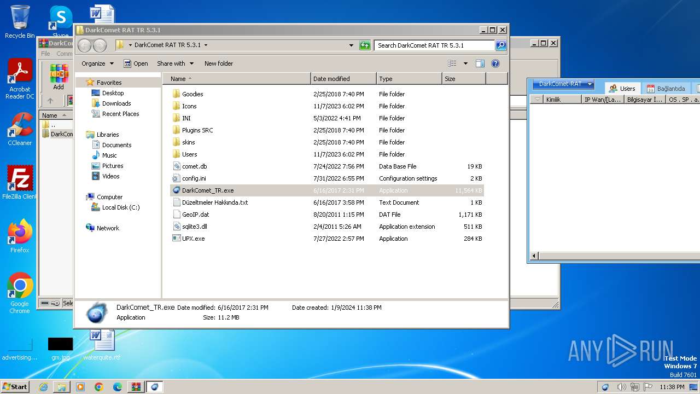Click in Search DarkComet RAT TR 5.3.1 field
Image resolution: width=700 pixels, height=394 pixels.
pos(435,45)
